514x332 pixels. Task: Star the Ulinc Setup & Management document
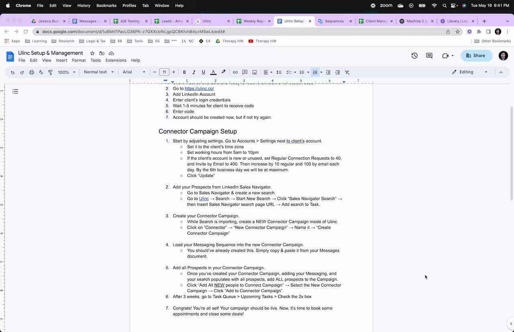point(92,53)
